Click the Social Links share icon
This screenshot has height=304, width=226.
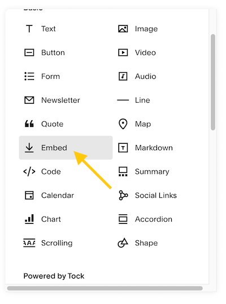123,195
